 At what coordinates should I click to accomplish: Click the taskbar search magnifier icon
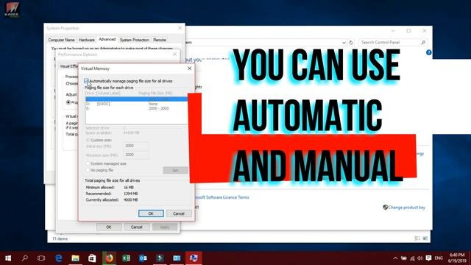[25, 258]
